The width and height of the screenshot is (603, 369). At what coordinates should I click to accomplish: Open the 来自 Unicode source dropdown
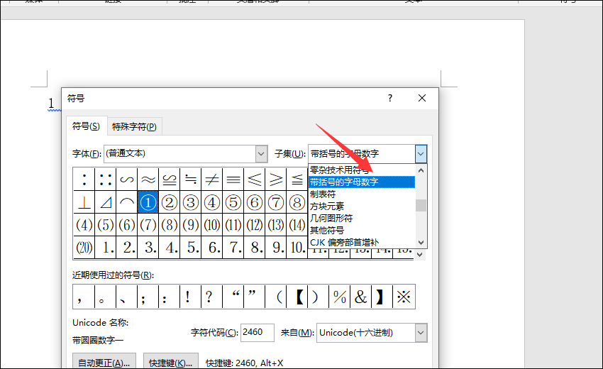[x=421, y=333]
